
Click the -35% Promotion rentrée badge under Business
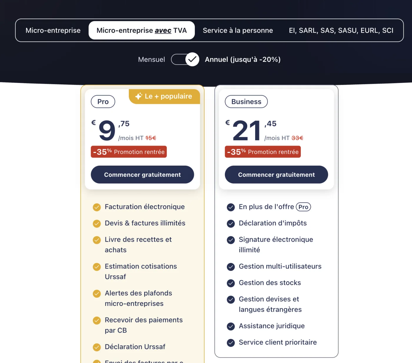(263, 152)
